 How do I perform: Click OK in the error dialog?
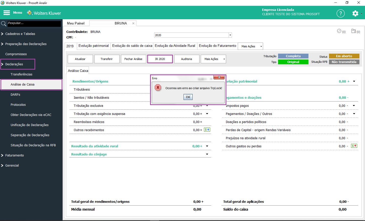point(188,97)
